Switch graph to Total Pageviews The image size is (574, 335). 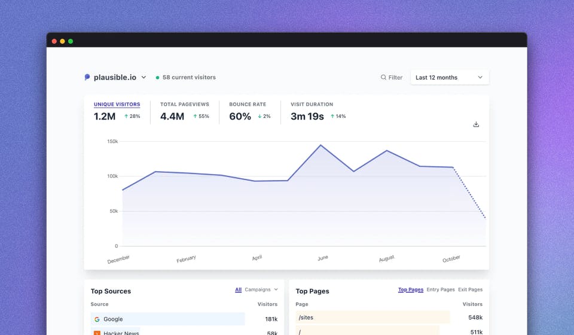click(x=184, y=104)
